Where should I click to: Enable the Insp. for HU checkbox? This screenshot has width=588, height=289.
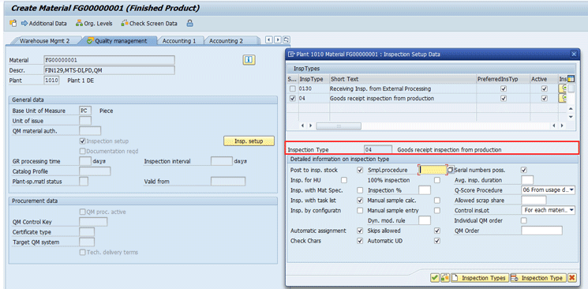click(344, 180)
